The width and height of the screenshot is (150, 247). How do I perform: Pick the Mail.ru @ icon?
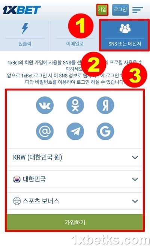45,131
